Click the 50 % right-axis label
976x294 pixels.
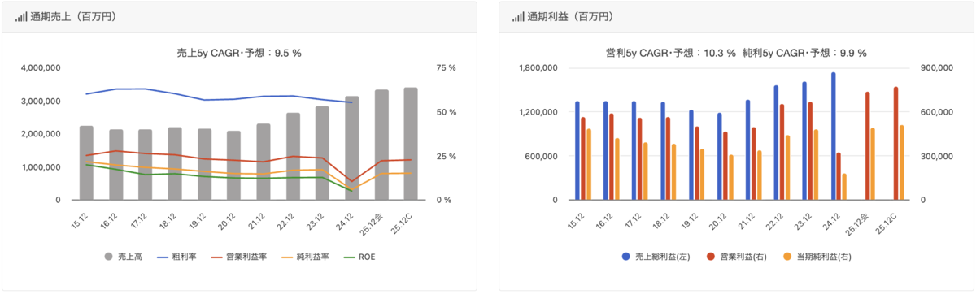[x=446, y=112]
